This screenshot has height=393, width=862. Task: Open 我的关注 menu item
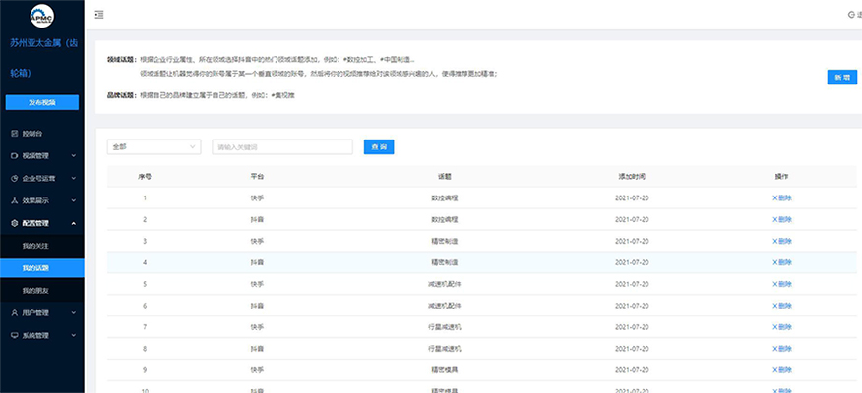tap(35, 245)
